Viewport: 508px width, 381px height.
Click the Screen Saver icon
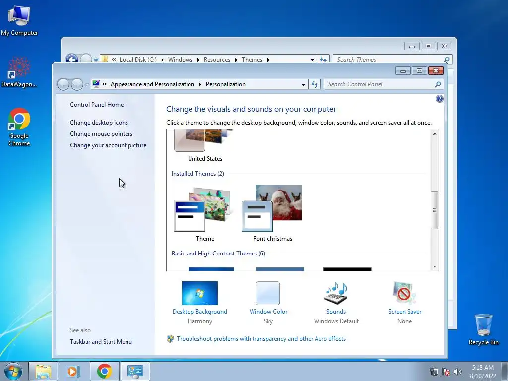click(404, 293)
